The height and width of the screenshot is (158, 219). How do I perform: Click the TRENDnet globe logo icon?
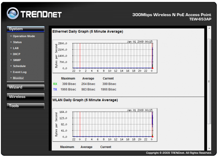[x=13, y=13]
